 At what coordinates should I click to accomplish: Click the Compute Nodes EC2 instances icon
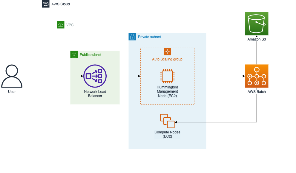tap(167, 121)
